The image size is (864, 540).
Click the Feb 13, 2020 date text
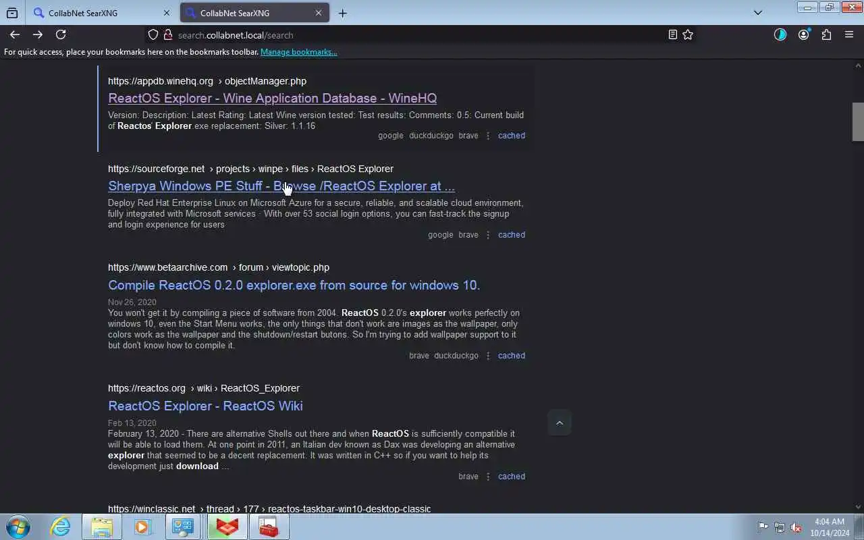point(132,423)
